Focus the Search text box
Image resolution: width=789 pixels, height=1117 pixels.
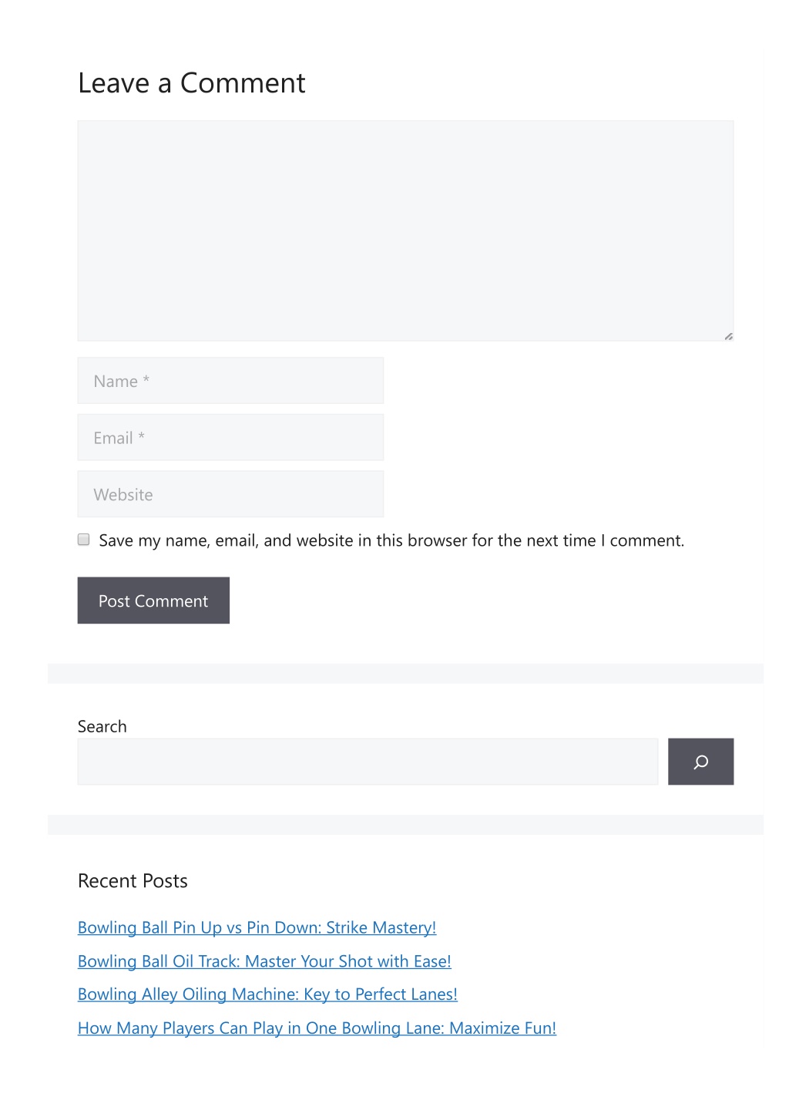pos(368,762)
